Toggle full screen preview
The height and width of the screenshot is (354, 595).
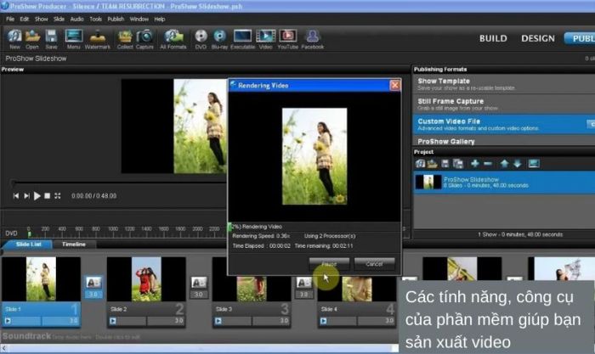57,196
